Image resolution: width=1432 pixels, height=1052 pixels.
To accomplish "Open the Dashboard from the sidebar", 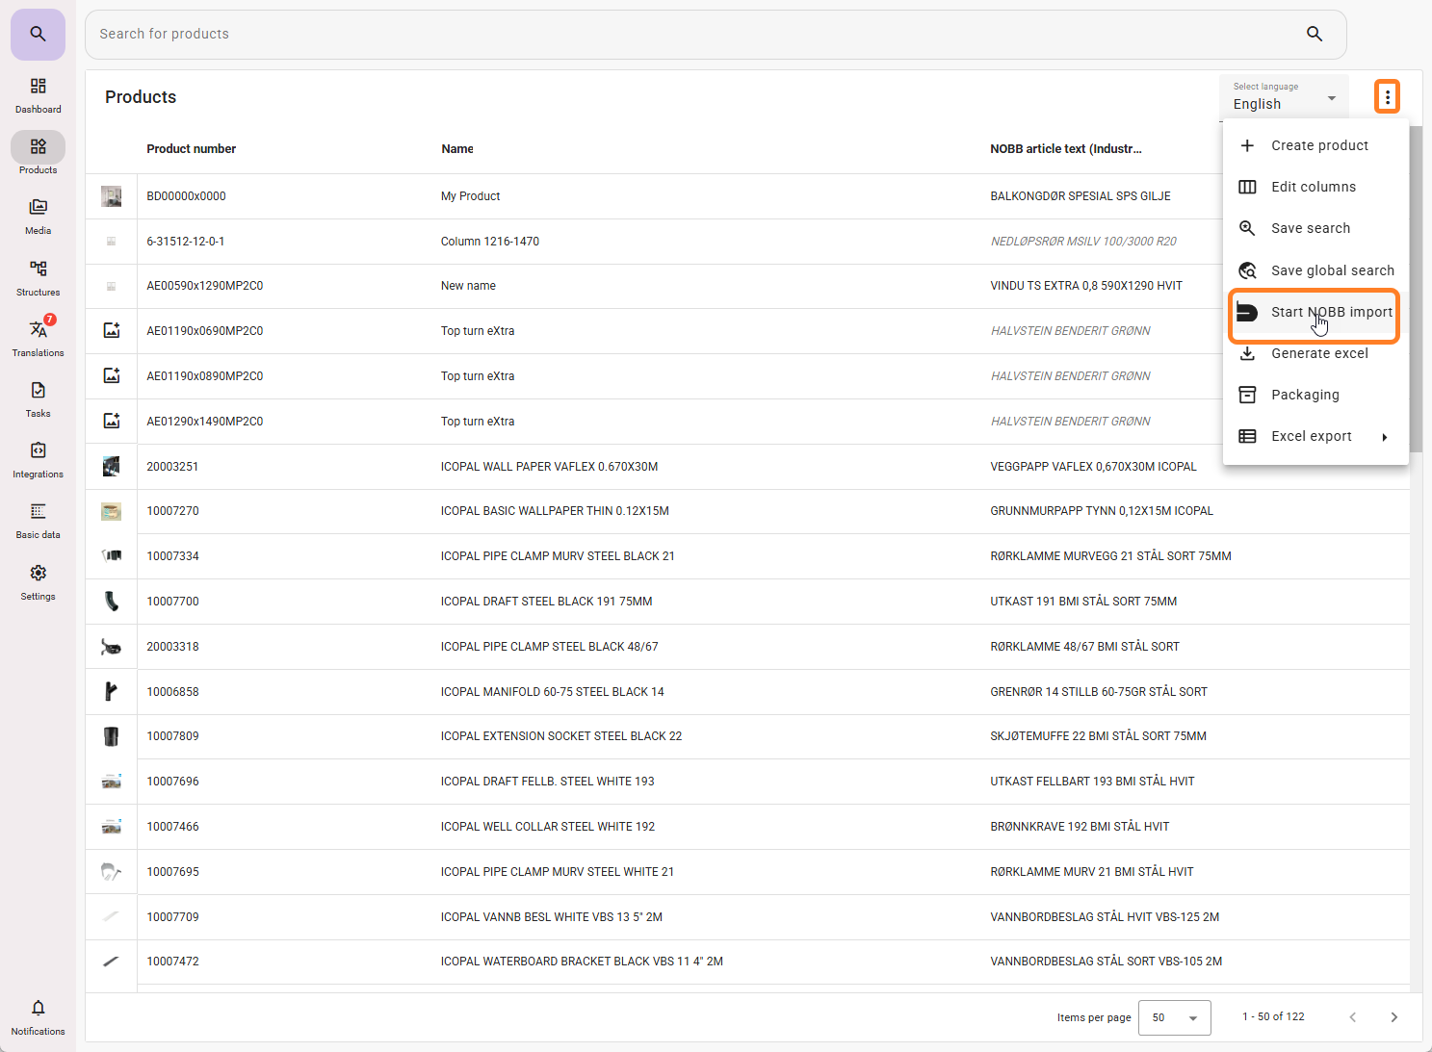I will click(x=38, y=95).
